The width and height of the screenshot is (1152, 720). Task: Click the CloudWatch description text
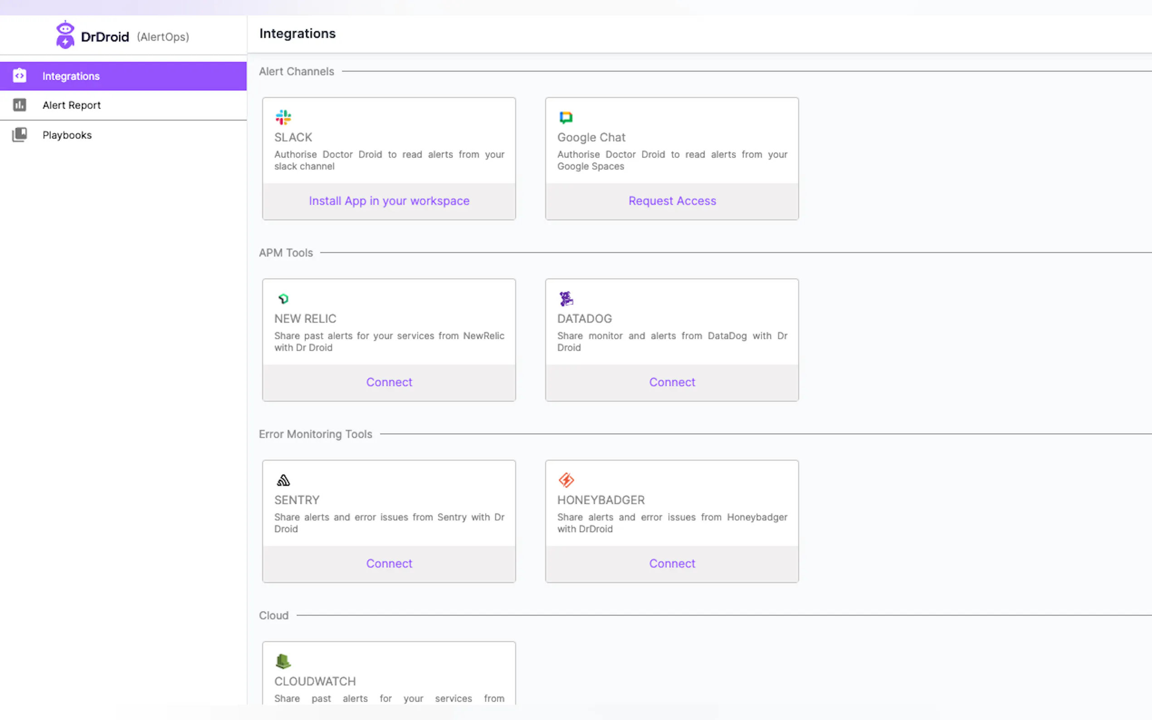389,699
